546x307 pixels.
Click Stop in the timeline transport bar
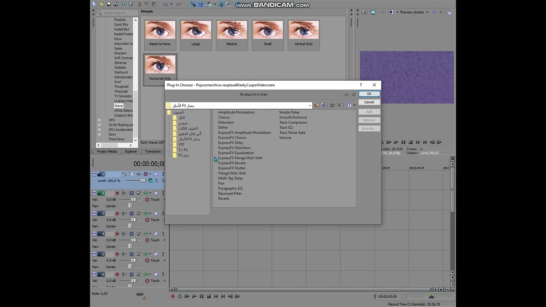(x=209, y=296)
